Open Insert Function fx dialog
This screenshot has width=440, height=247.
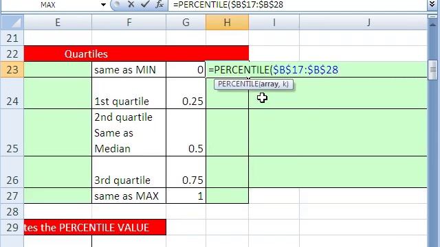coord(159,5)
